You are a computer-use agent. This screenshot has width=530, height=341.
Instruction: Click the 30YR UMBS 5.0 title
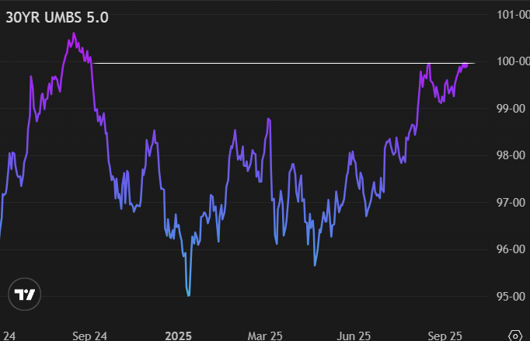(x=56, y=17)
